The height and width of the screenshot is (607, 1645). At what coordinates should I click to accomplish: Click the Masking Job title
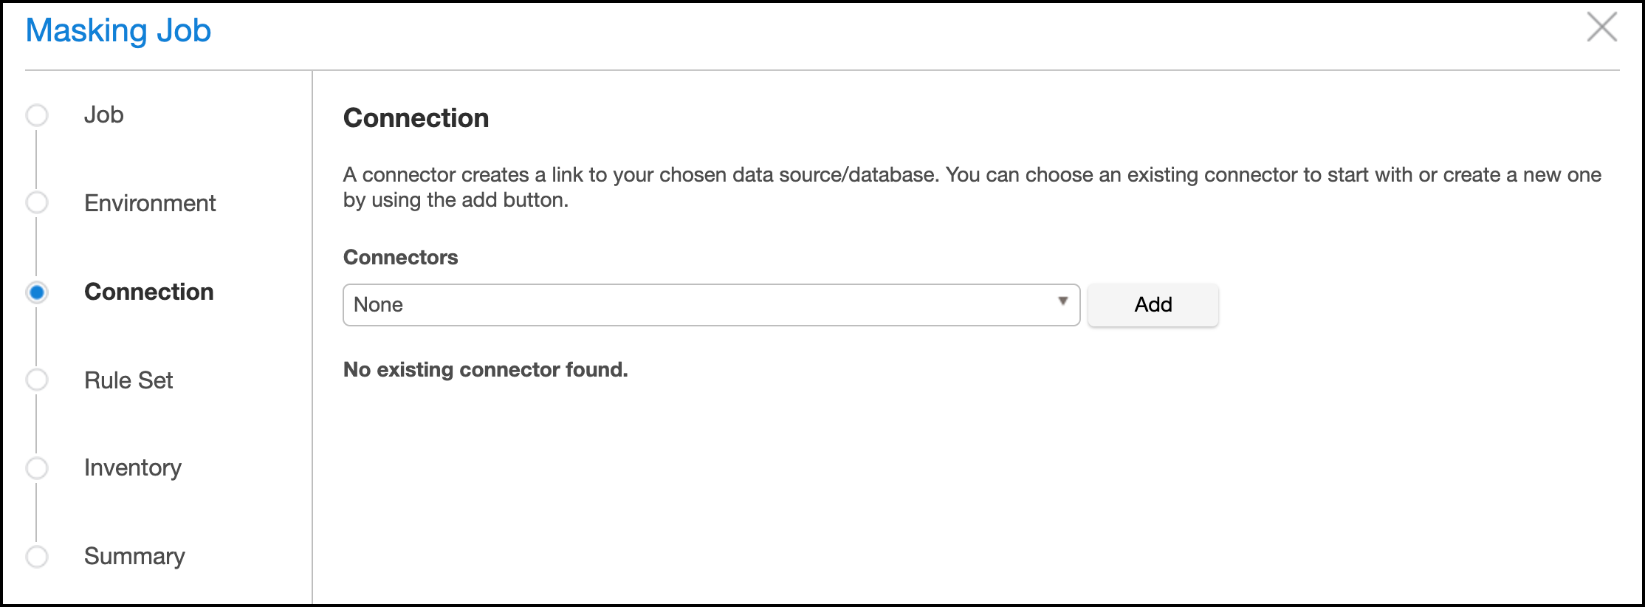pyautogui.click(x=118, y=31)
